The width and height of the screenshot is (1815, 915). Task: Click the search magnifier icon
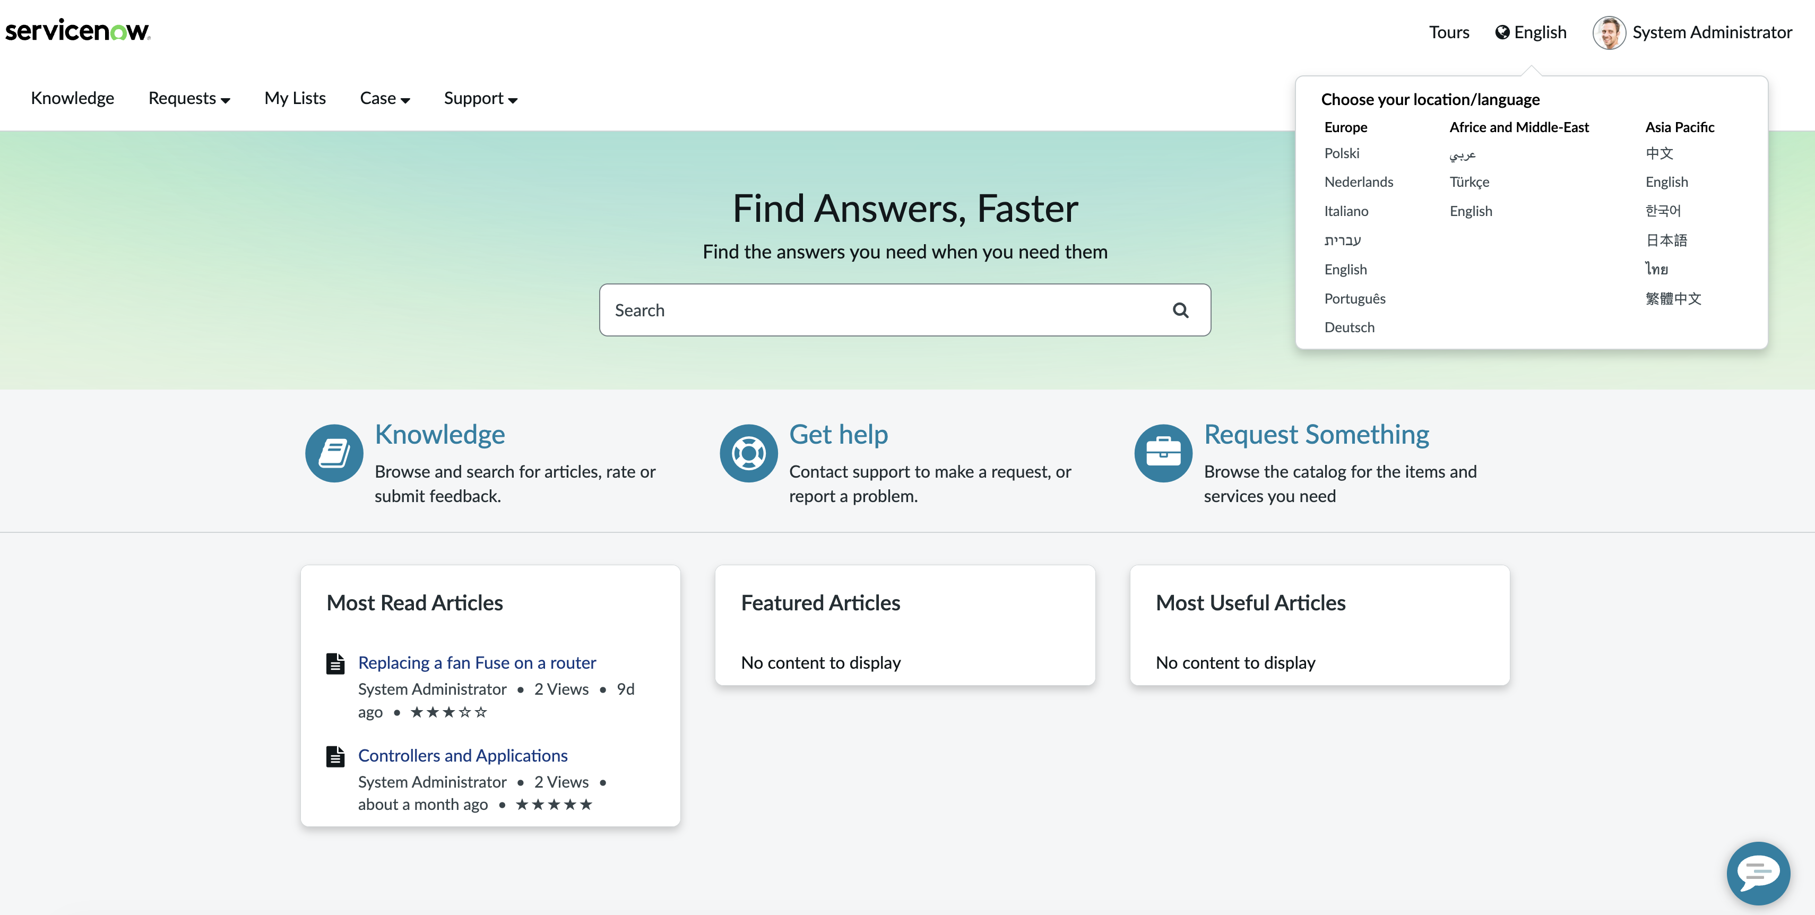point(1181,310)
